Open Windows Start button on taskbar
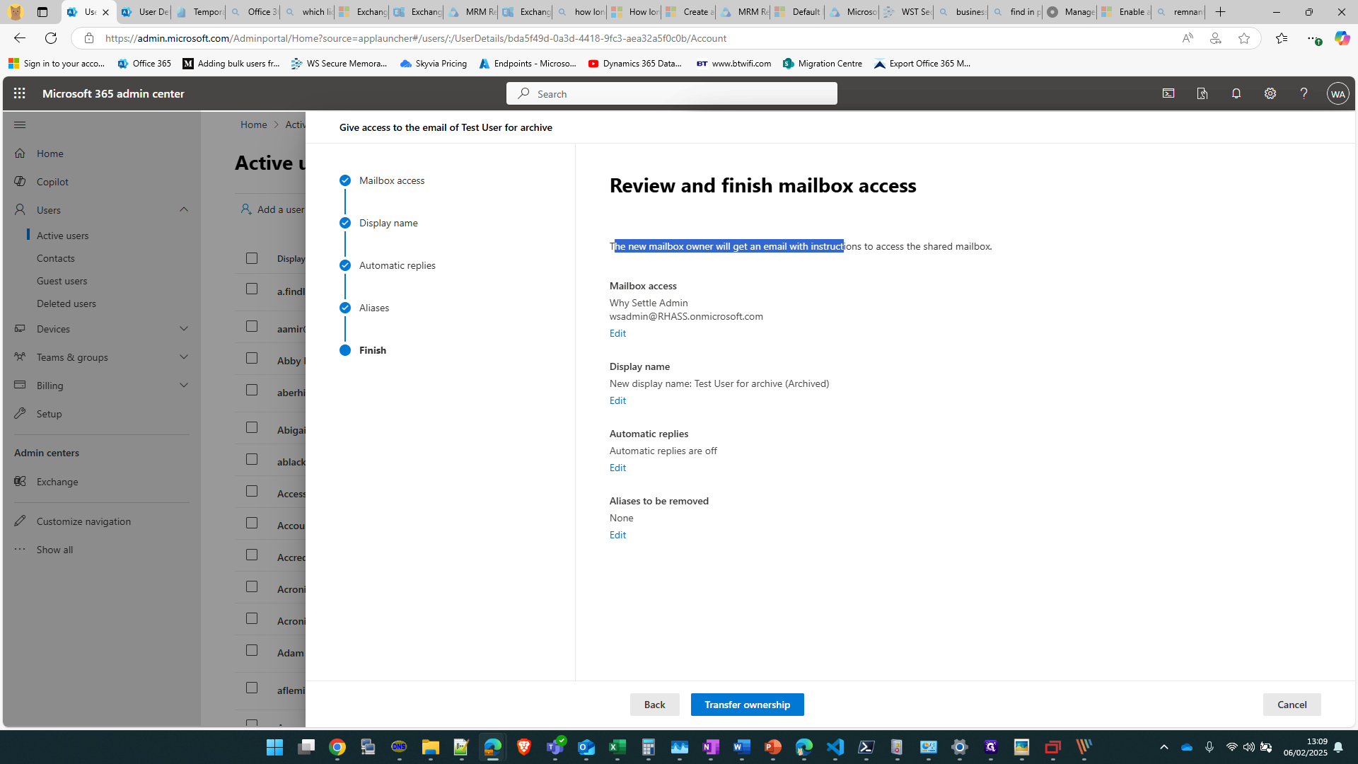Viewport: 1358px width, 764px height. (274, 747)
